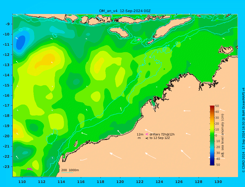Click the orange high anomaly patch near 112.5E, 12.5S

click(x=45, y=61)
